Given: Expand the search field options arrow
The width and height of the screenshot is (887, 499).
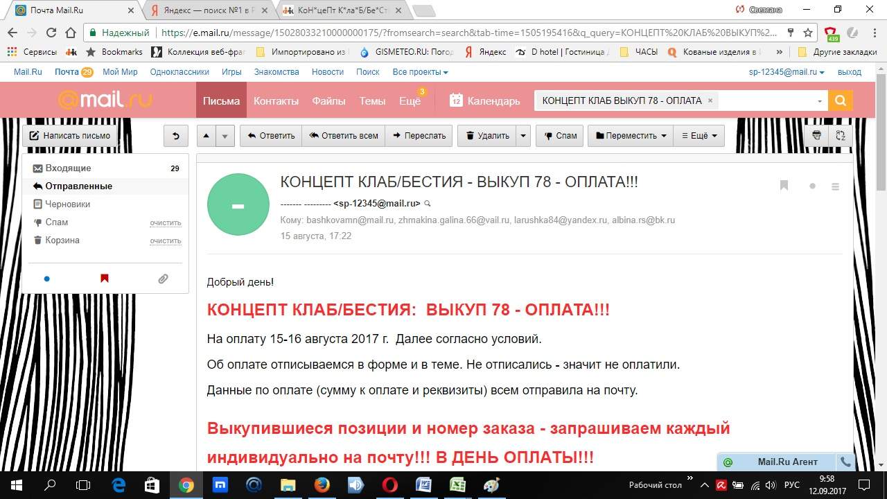Looking at the screenshot, I should 820,101.
